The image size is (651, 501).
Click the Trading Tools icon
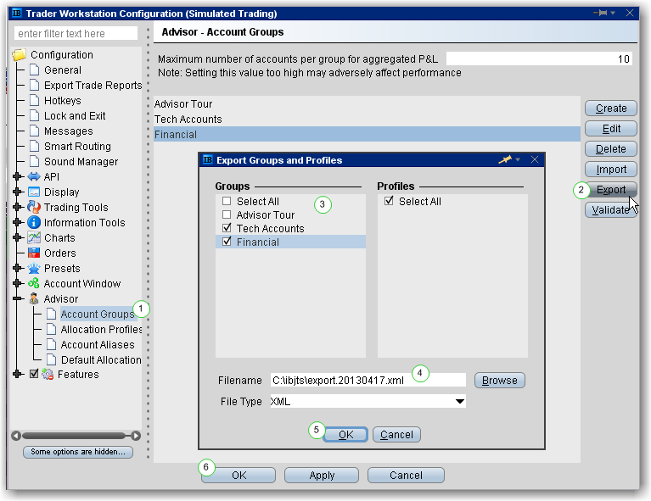click(x=34, y=208)
